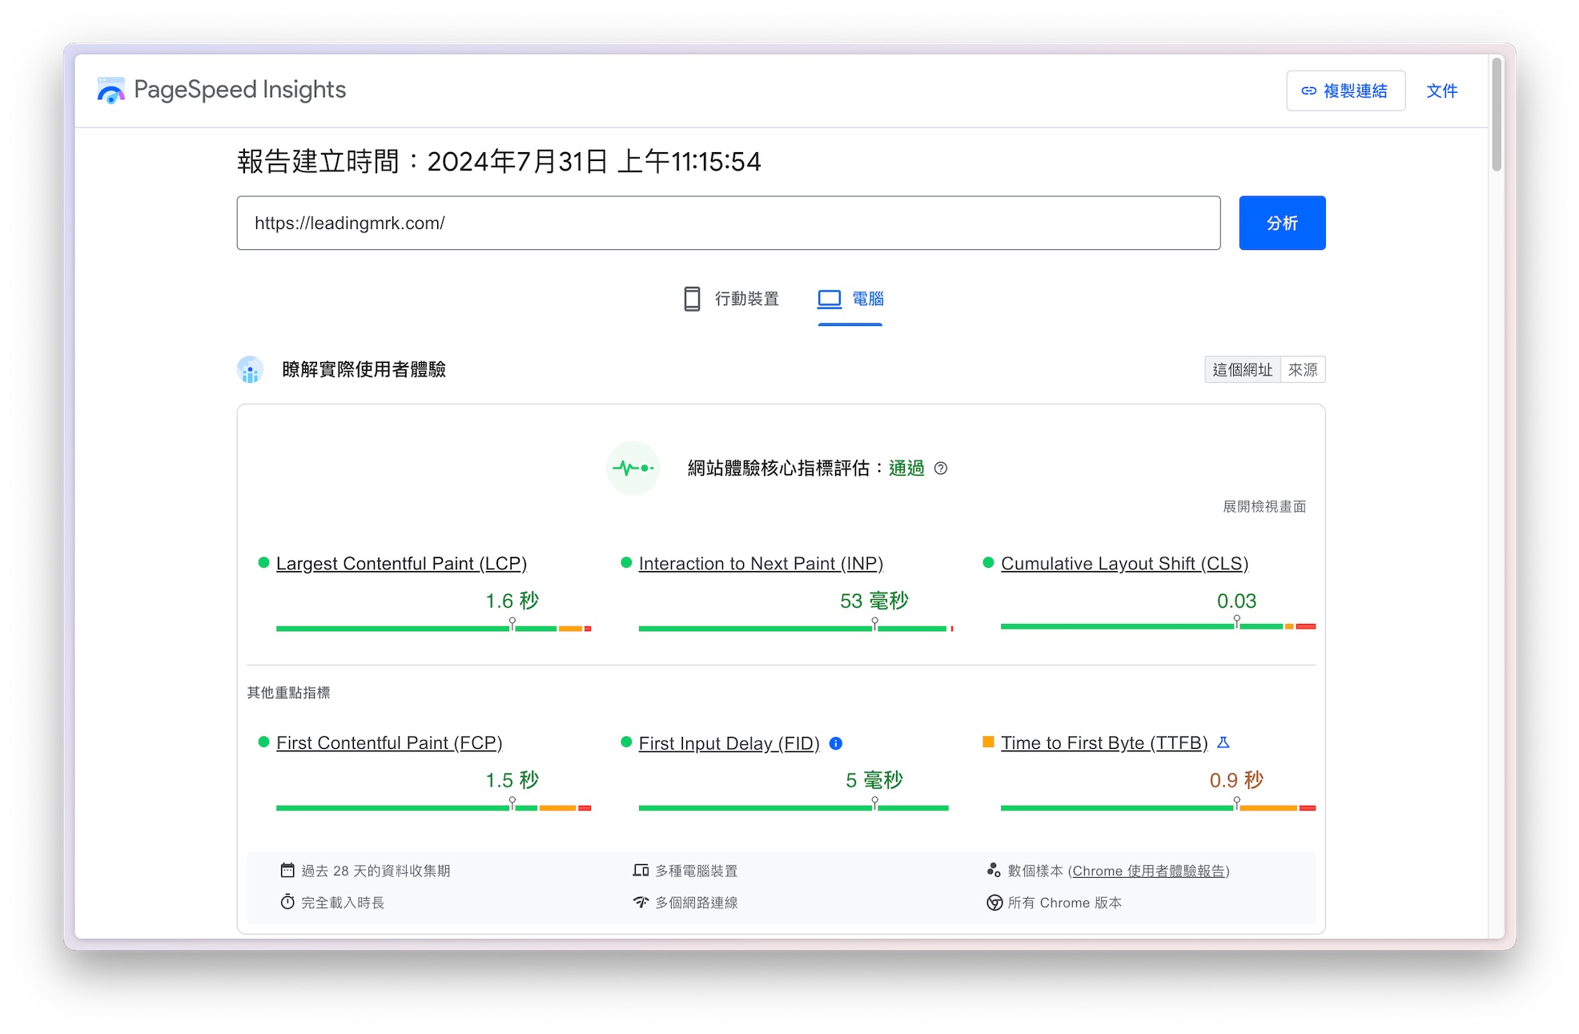Open Largest Contentful Paint (LCP) link
The width and height of the screenshot is (1579, 1034).
click(401, 563)
